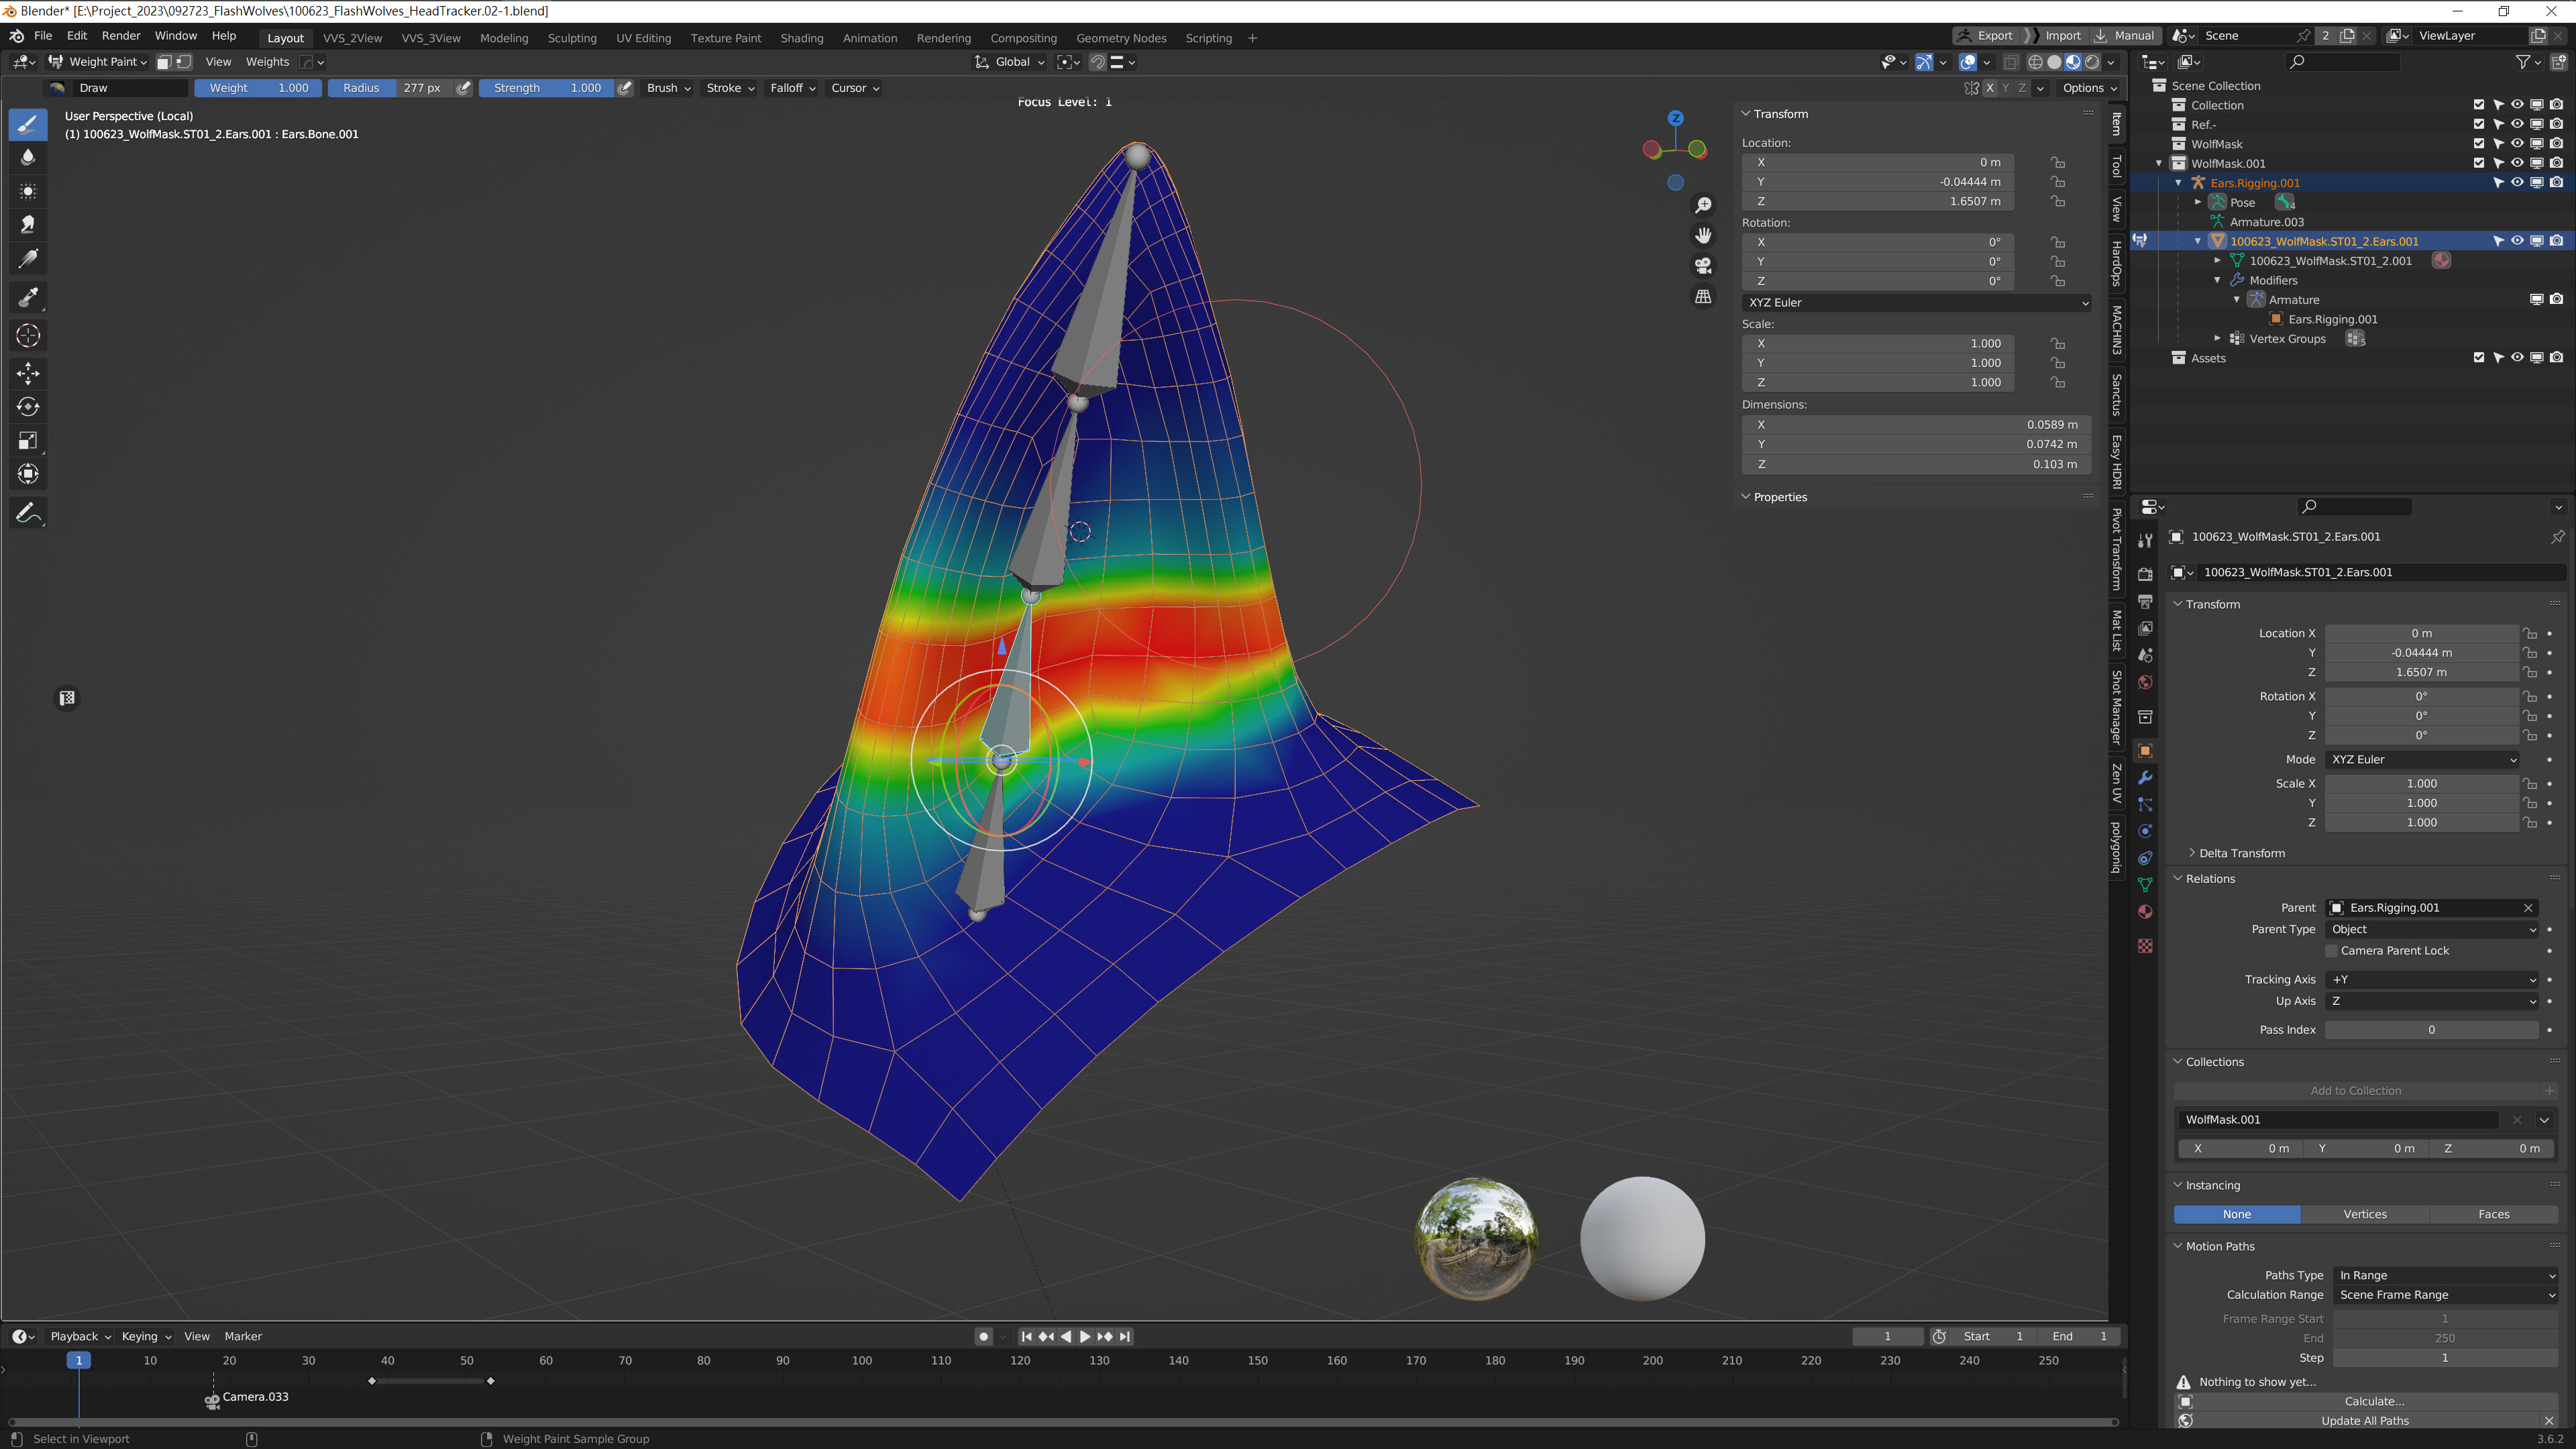Select the Annotate tool
2576x1449 pixels.
tap(28, 513)
